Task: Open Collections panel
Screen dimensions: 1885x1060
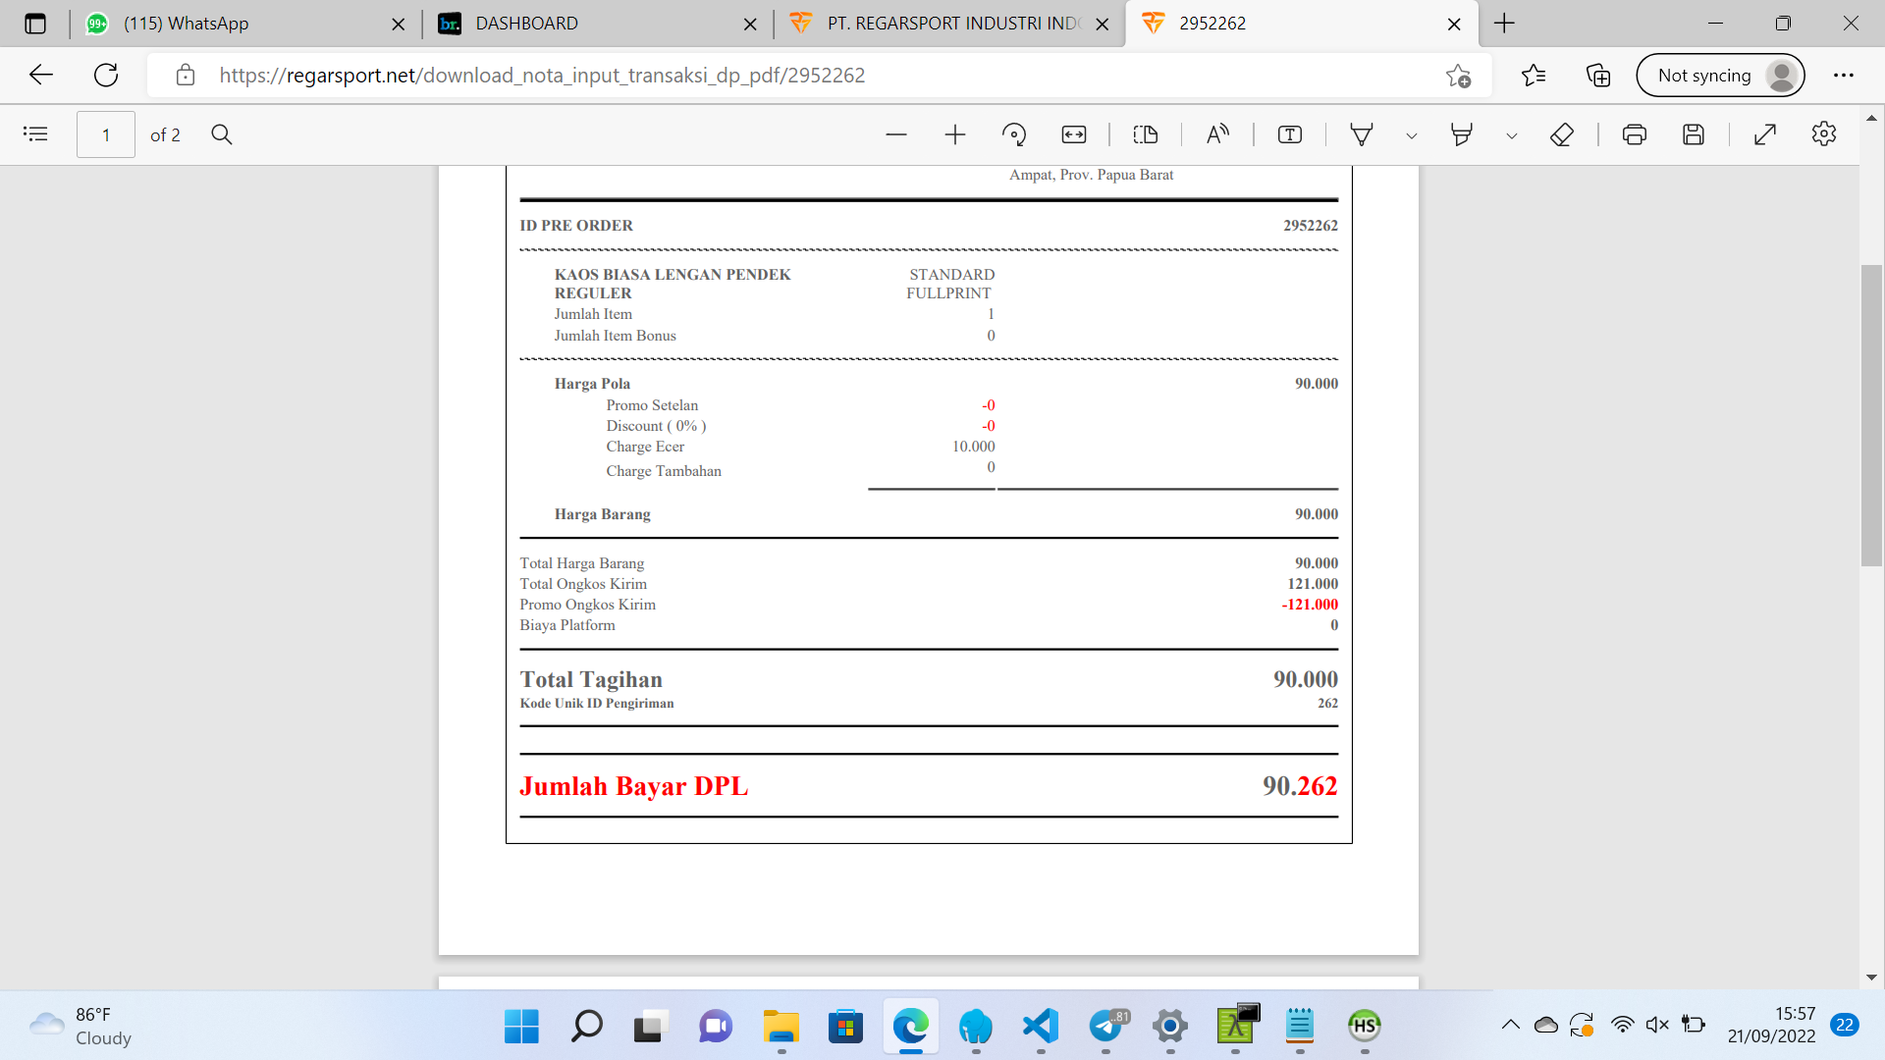Action: [x=1598, y=76]
